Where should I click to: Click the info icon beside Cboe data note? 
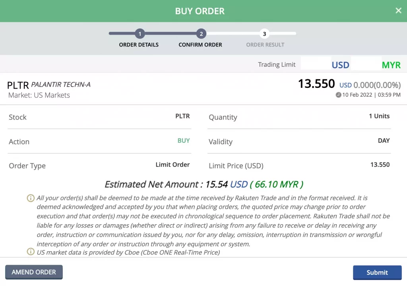pos(31,252)
